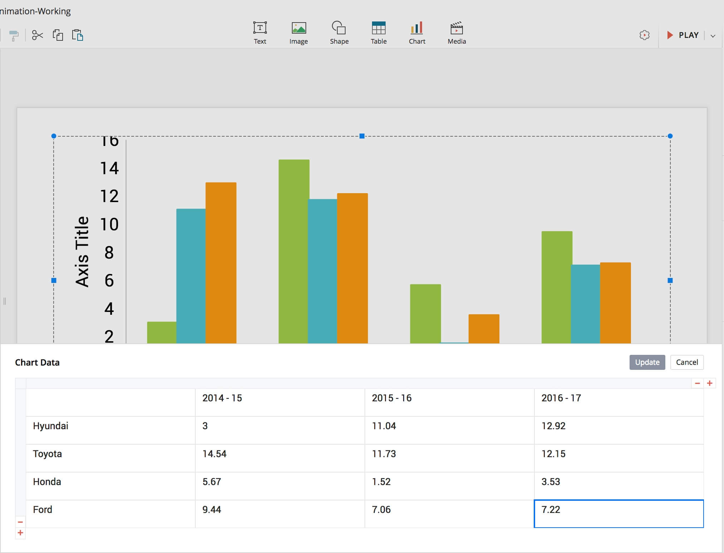Add a row below Ford
This screenshot has height=553, width=724.
[20, 533]
